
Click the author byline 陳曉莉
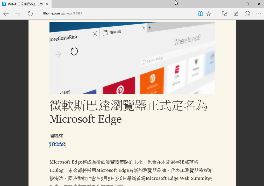click(56, 136)
